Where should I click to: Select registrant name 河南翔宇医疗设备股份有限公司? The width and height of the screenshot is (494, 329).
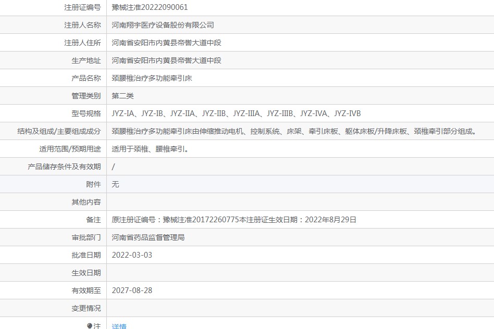click(163, 25)
